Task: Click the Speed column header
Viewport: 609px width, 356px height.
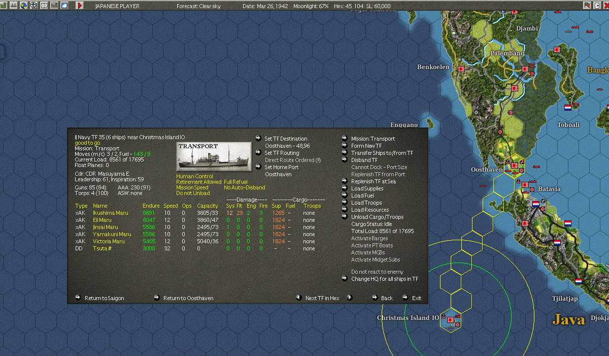Action: click(x=171, y=206)
